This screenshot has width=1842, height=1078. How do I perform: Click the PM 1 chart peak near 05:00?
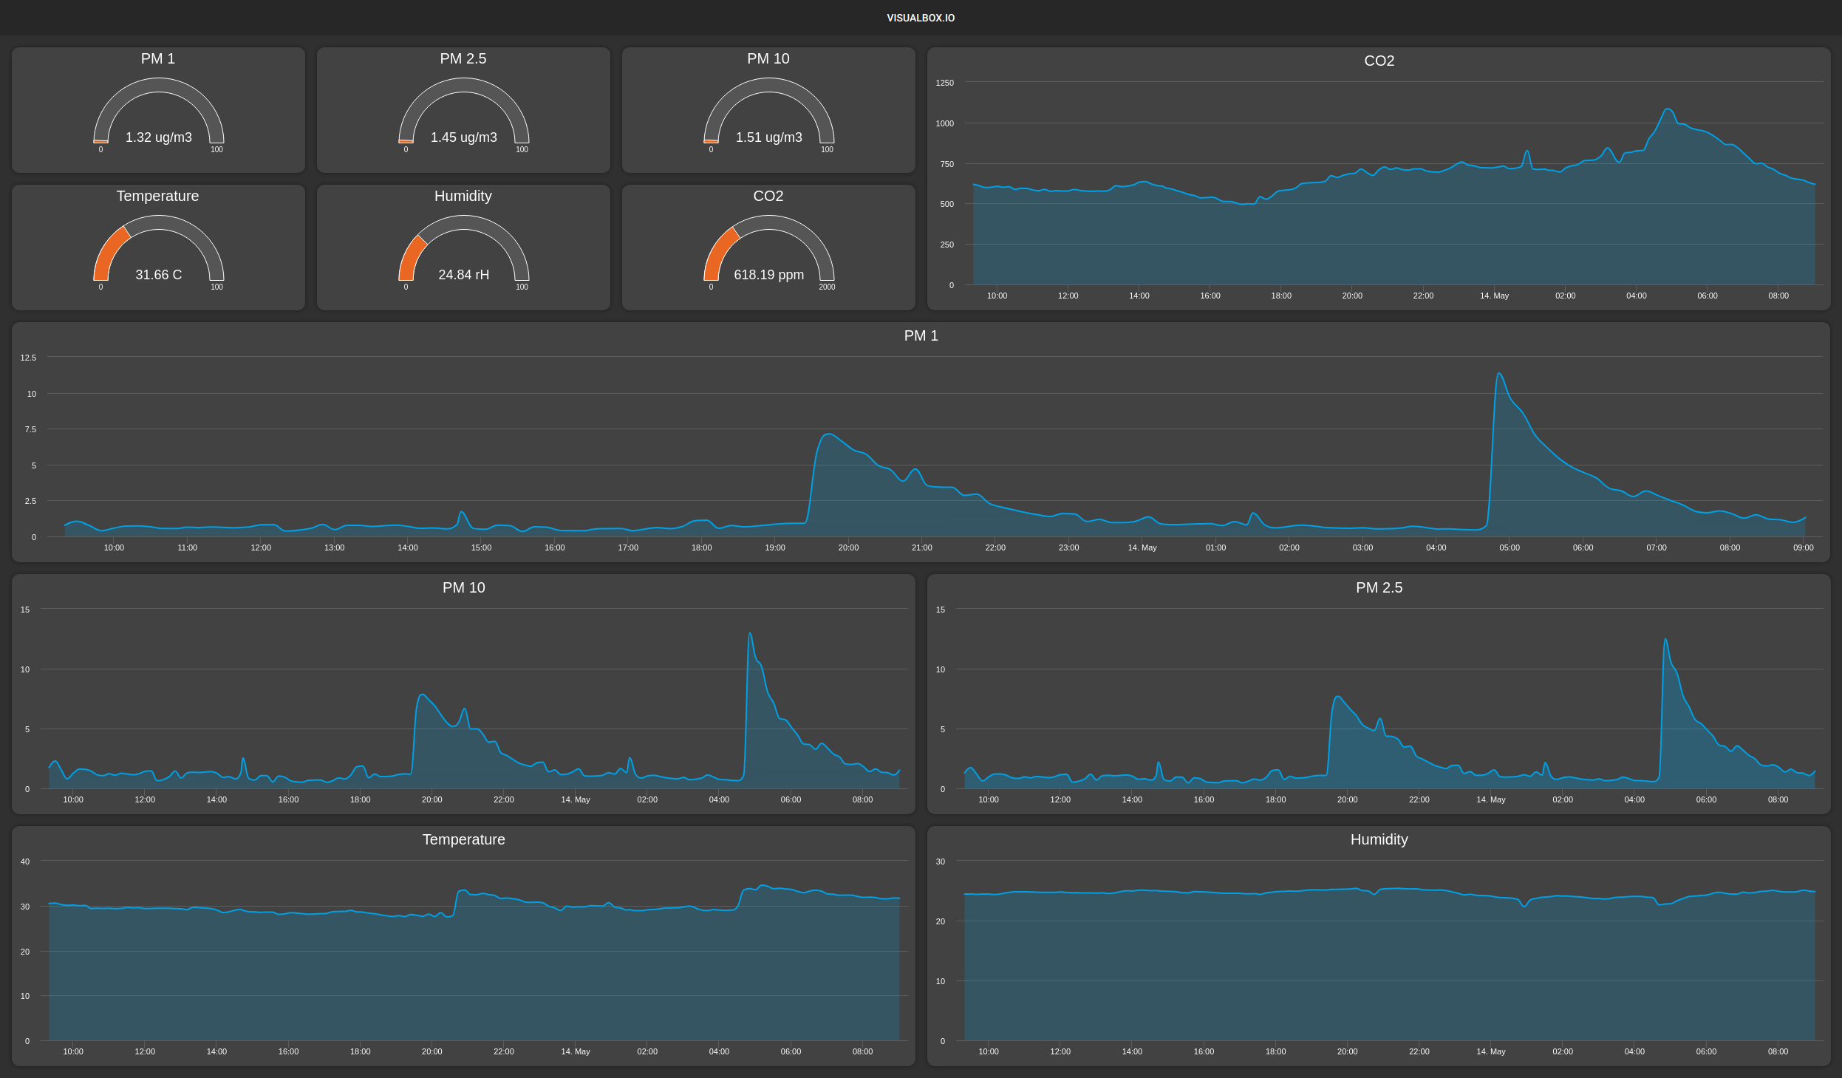click(x=1498, y=374)
